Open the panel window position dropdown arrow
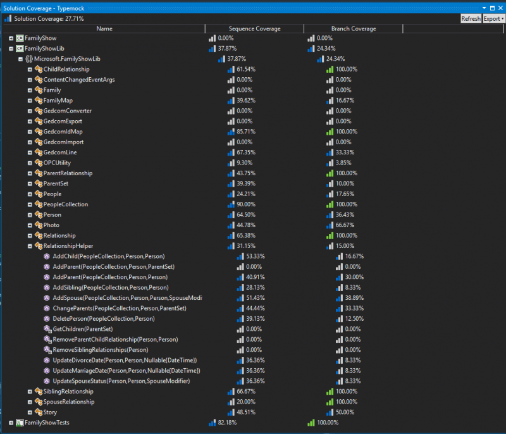Screen dimensions: 506x434 tap(484, 8)
